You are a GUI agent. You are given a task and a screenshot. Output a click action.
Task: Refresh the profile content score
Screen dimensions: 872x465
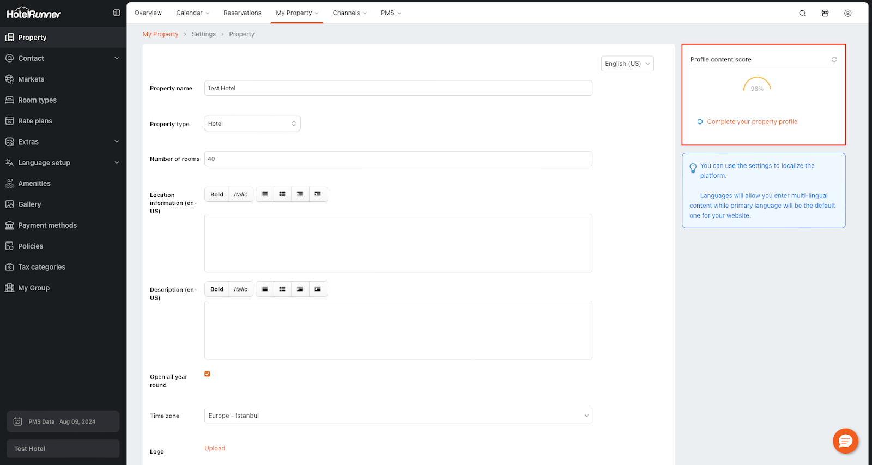coord(834,59)
